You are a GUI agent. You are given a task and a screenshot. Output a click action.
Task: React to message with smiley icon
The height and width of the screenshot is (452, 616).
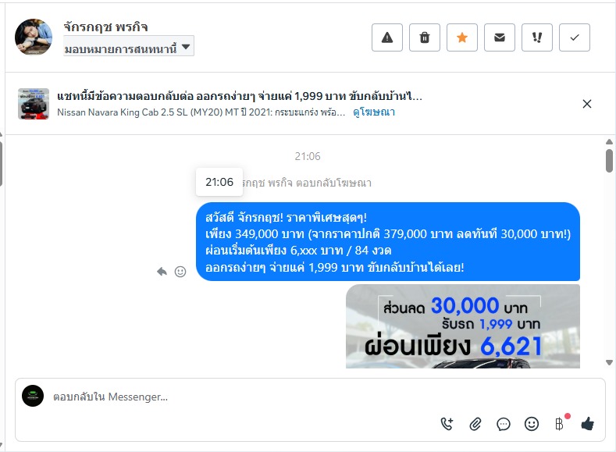coord(180,272)
